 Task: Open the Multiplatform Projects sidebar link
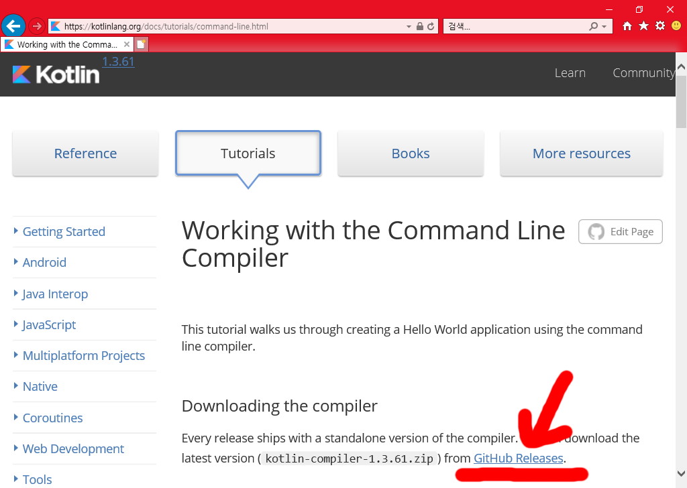click(x=84, y=355)
